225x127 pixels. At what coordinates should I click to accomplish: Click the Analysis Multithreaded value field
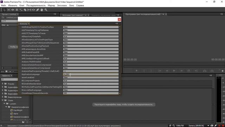tap(91, 62)
